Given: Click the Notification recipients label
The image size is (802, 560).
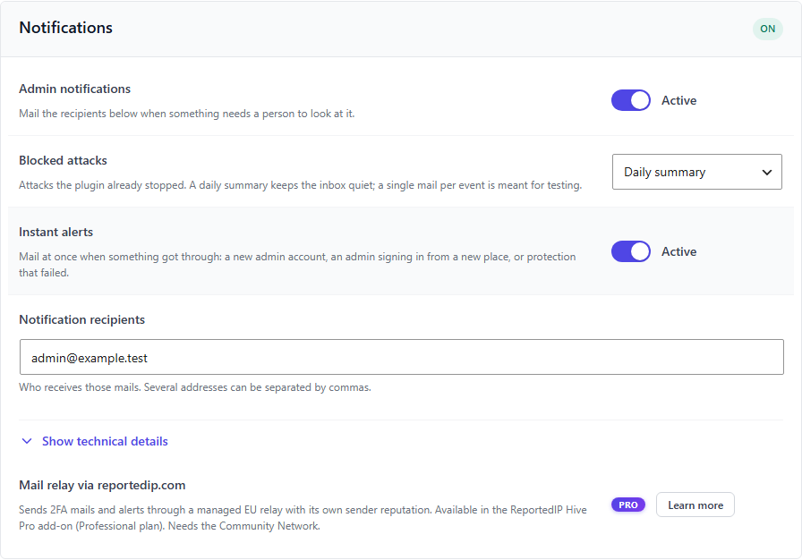Looking at the screenshot, I should pyautogui.click(x=81, y=319).
